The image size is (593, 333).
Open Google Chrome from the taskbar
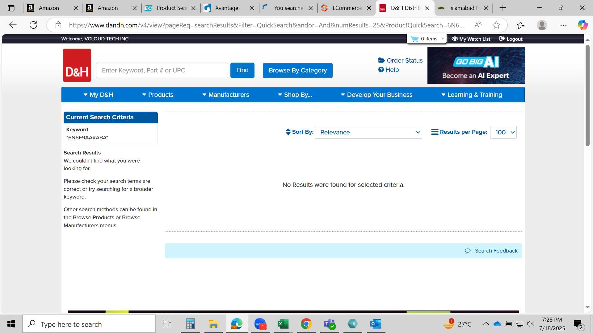pyautogui.click(x=306, y=324)
